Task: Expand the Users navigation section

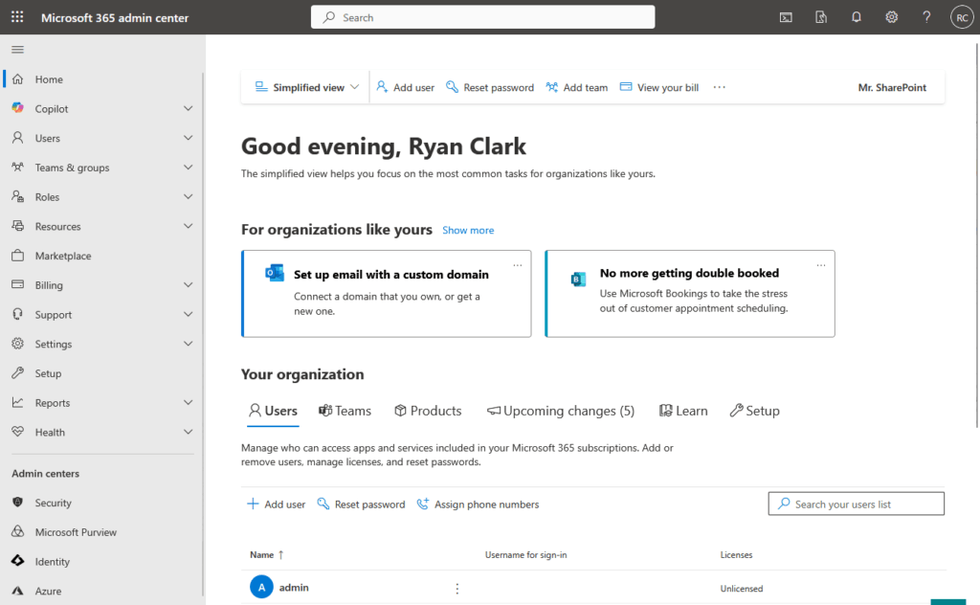Action: tap(189, 138)
